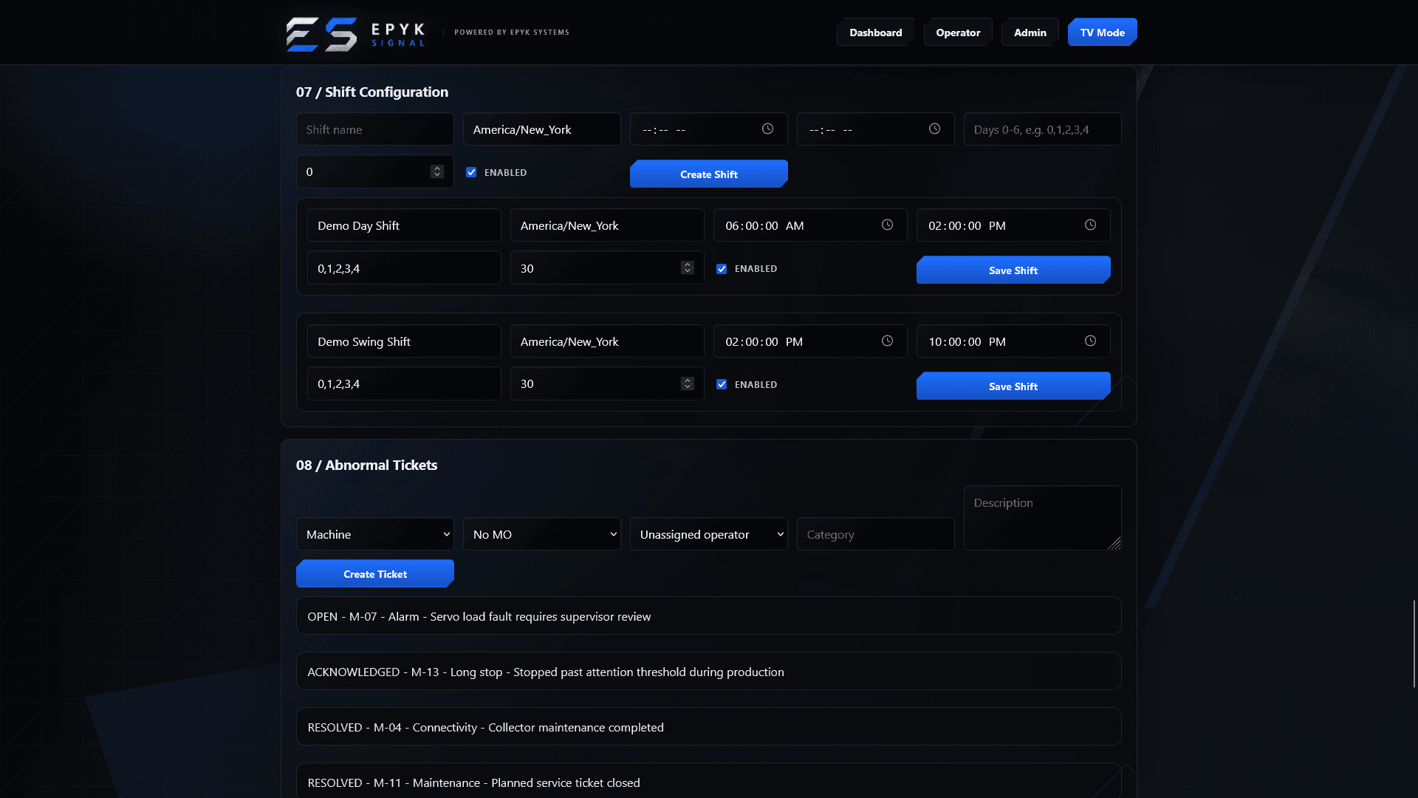Click the Demo Swing Shift name field
This screenshot has height=798, width=1418.
pyautogui.click(x=404, y=341)
